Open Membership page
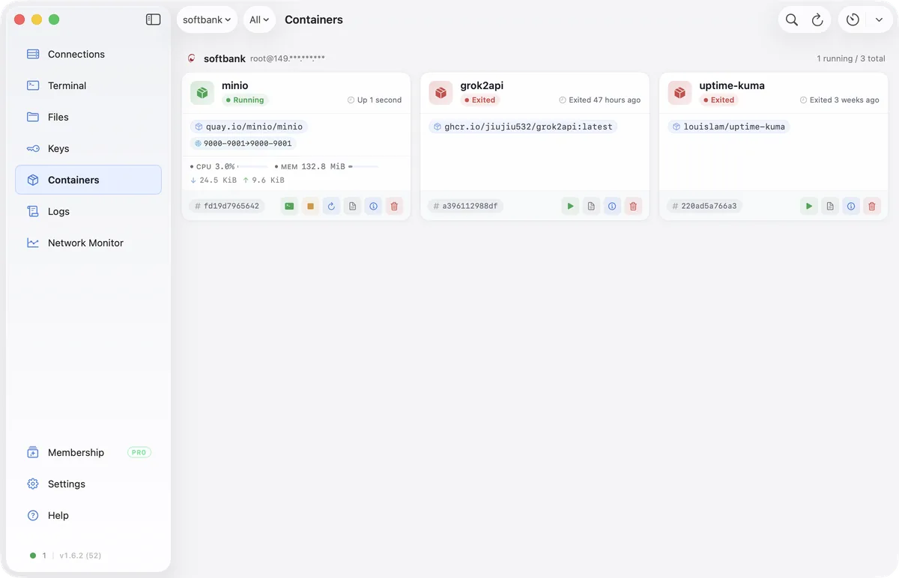 tap(88, 452)
